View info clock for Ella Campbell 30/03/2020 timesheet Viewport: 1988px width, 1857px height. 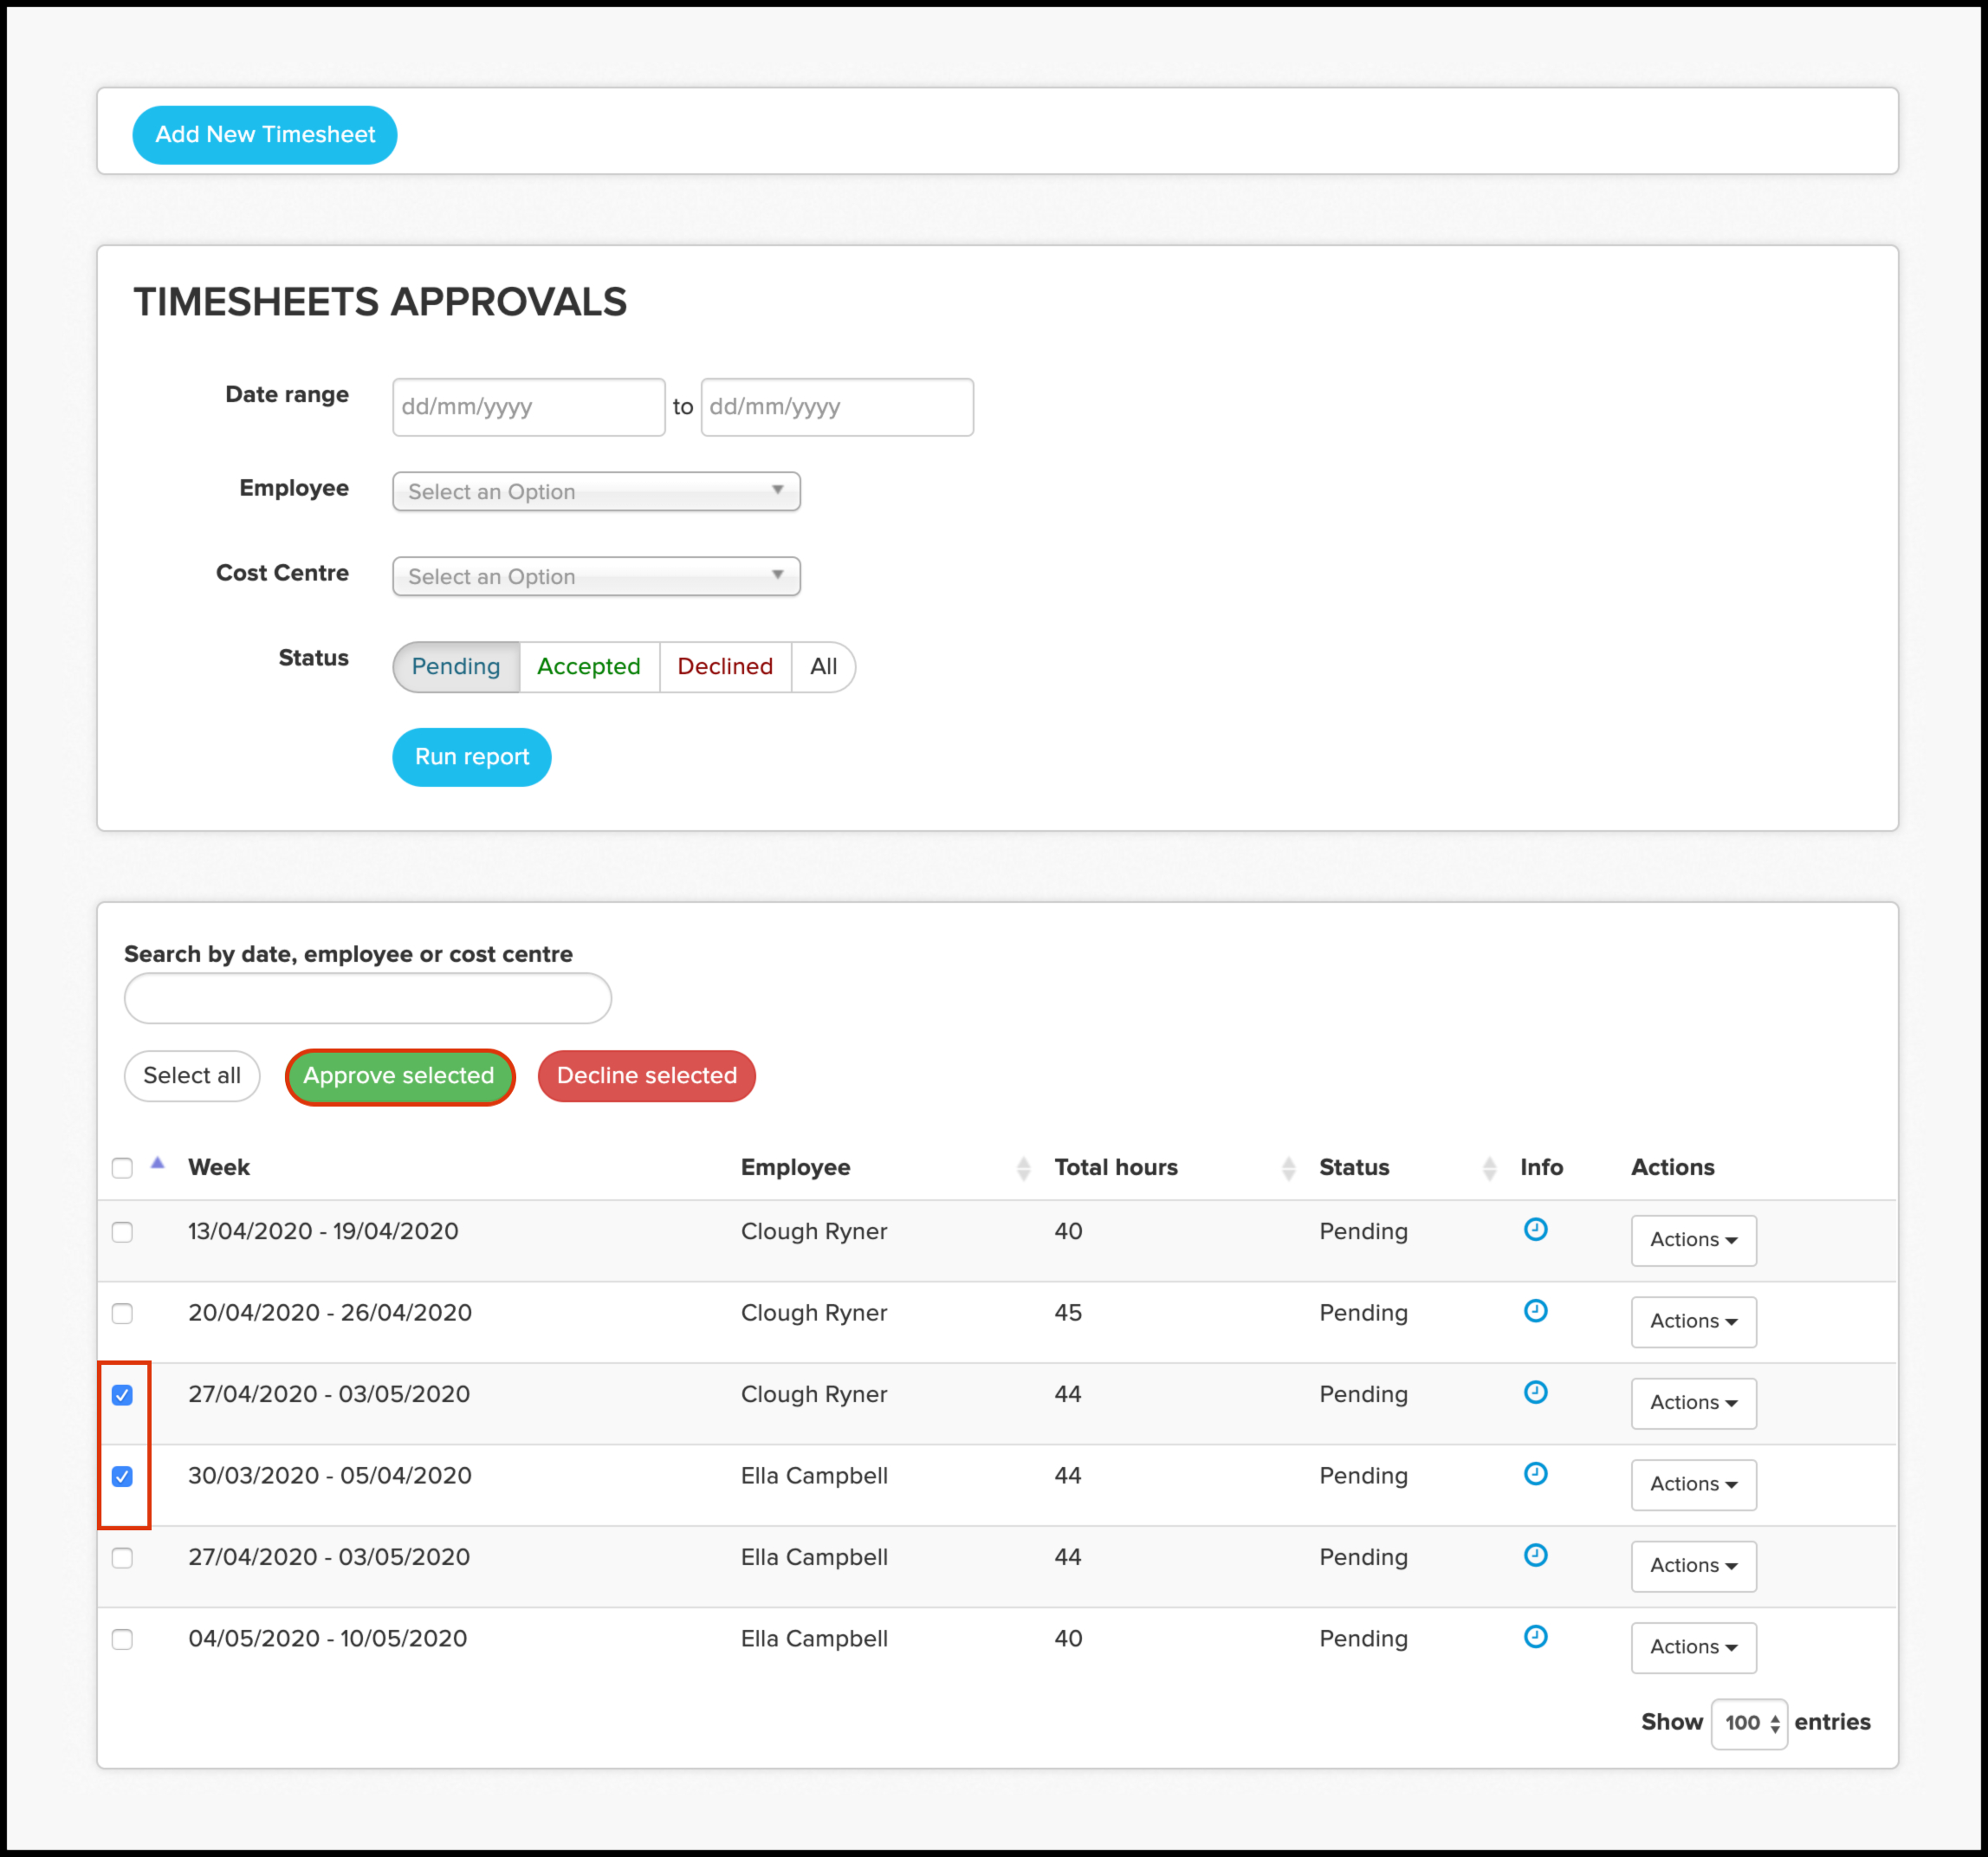1535,1473
